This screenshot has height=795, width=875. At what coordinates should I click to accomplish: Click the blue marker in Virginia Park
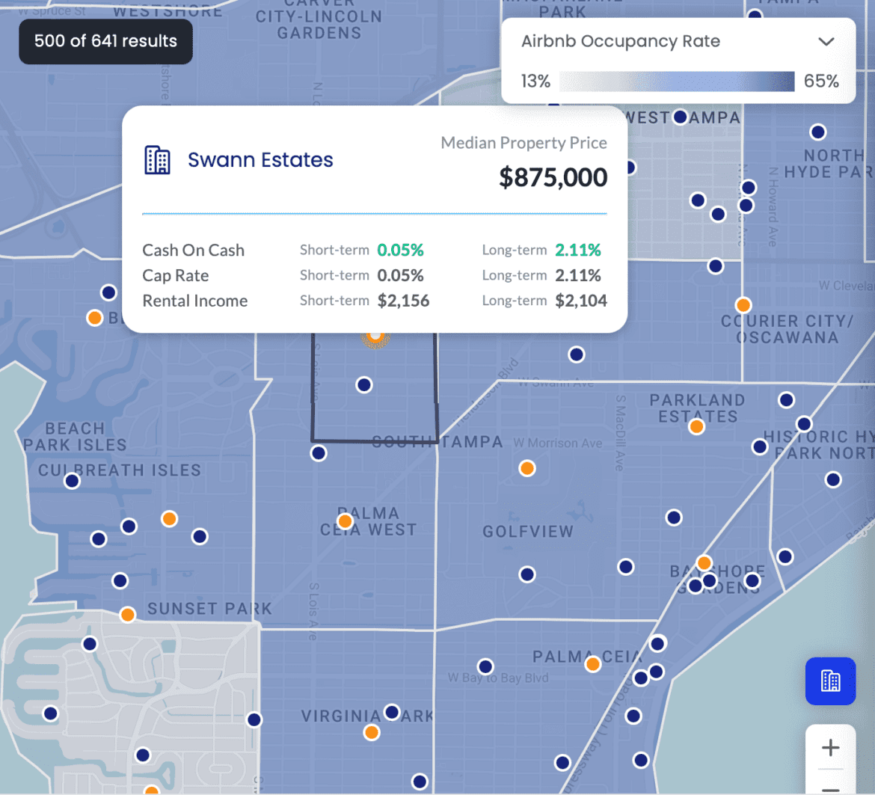click(392, 711)
